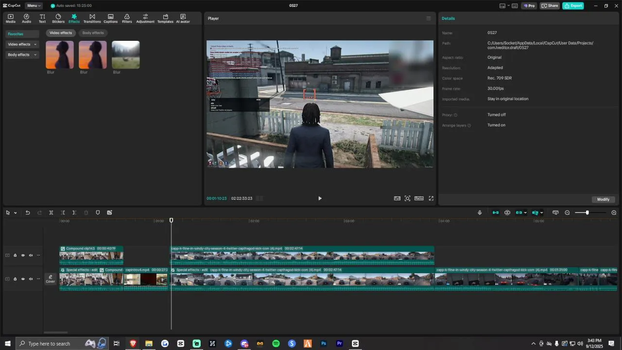Toggle clip linkage
The image size is (622, 350).
[x=519, y=212]
